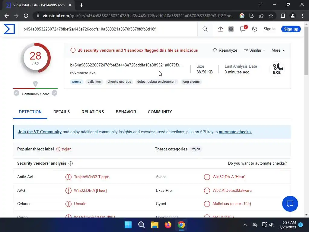
Task: Click Trojan/Win32.Tiggre detection text
Action: tap(92, 177)
